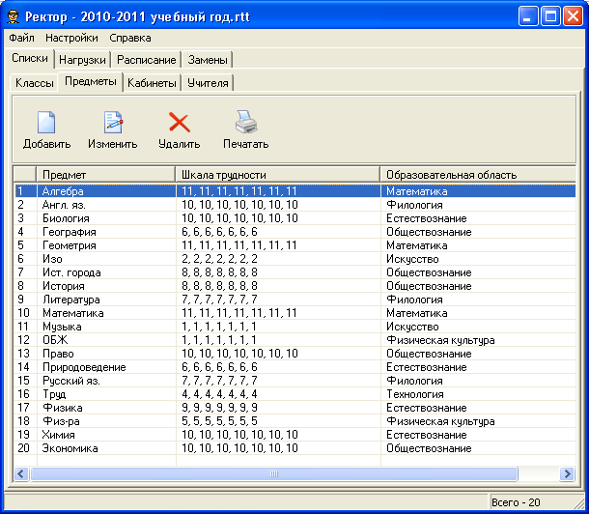Click Естествознание in Химия row

[427, 435]
